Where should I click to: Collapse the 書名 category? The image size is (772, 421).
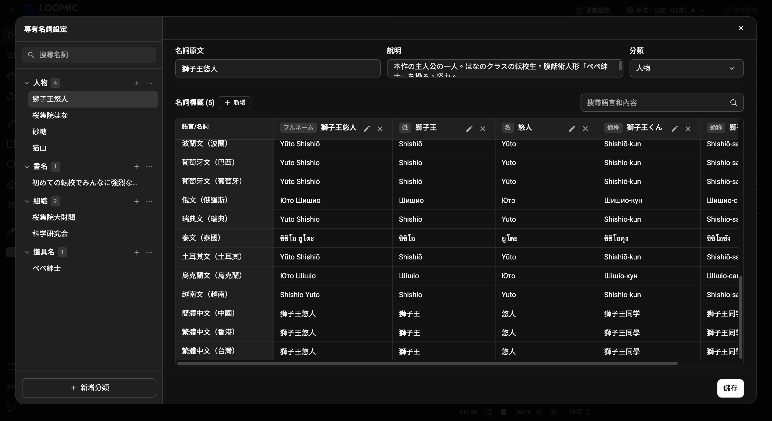coord(27,167)
